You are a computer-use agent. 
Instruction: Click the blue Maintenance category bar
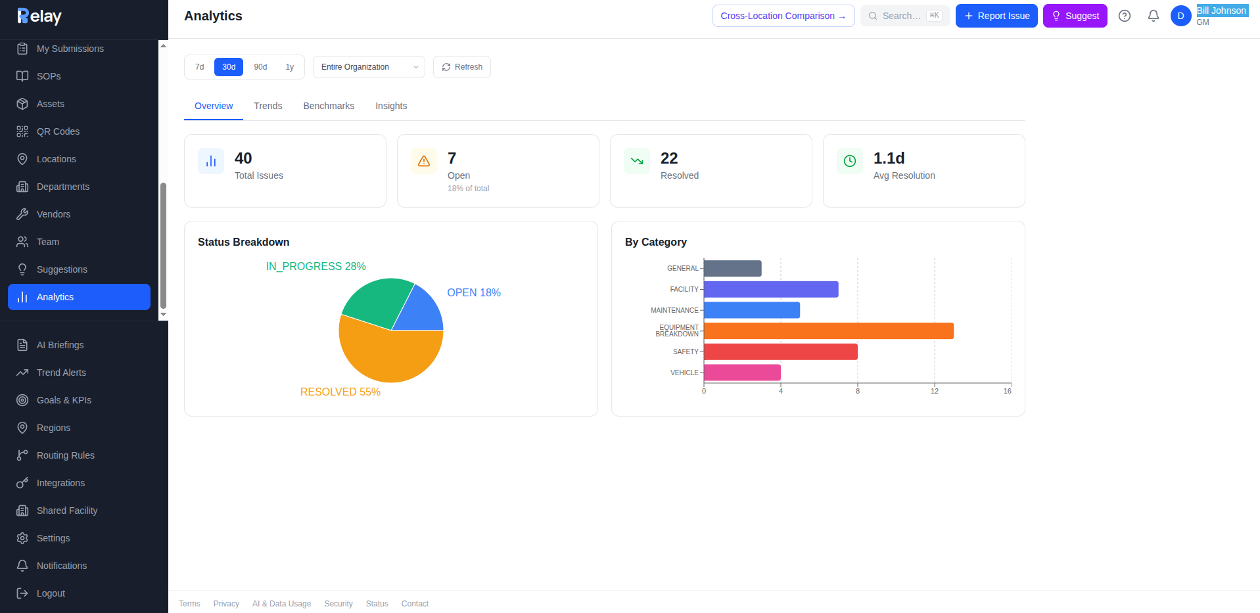click(x=752, y=310)
